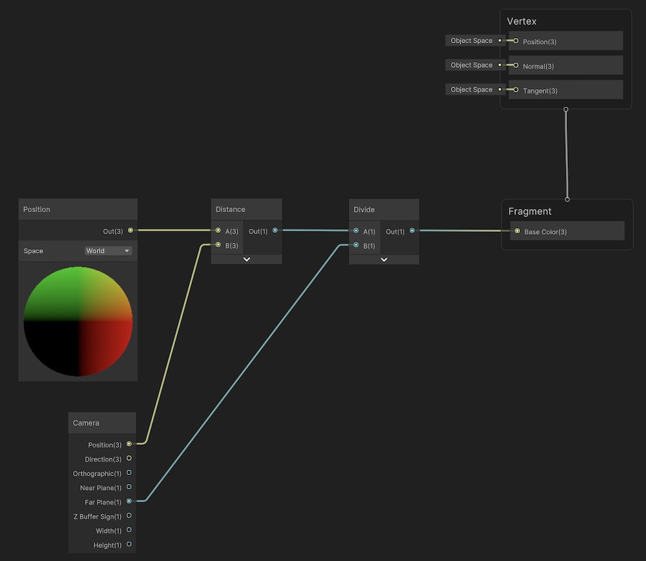
Task: Open the Space dropdown set to World
Action: tap(108, 251)
